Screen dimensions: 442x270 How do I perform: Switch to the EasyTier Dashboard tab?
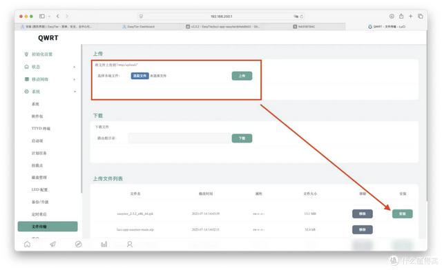tap(139, 26)
